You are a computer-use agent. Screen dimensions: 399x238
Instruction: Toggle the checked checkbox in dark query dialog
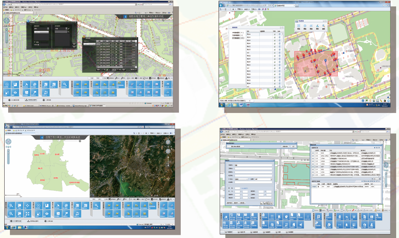click(x=35, y=42)
